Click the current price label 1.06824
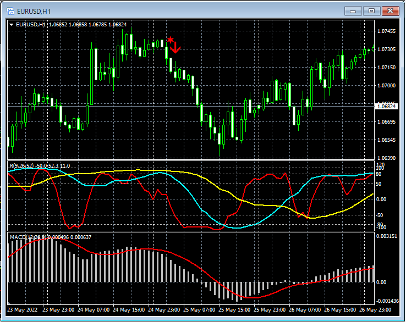The width and height of the screenshot is (406, 322). coord(387,107)
